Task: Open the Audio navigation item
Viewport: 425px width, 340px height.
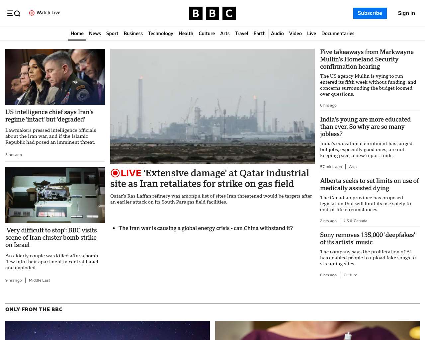Action: pos(277,34)
